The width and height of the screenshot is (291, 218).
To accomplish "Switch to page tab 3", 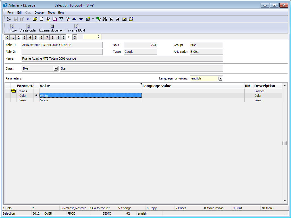I will tap(24, 37).
